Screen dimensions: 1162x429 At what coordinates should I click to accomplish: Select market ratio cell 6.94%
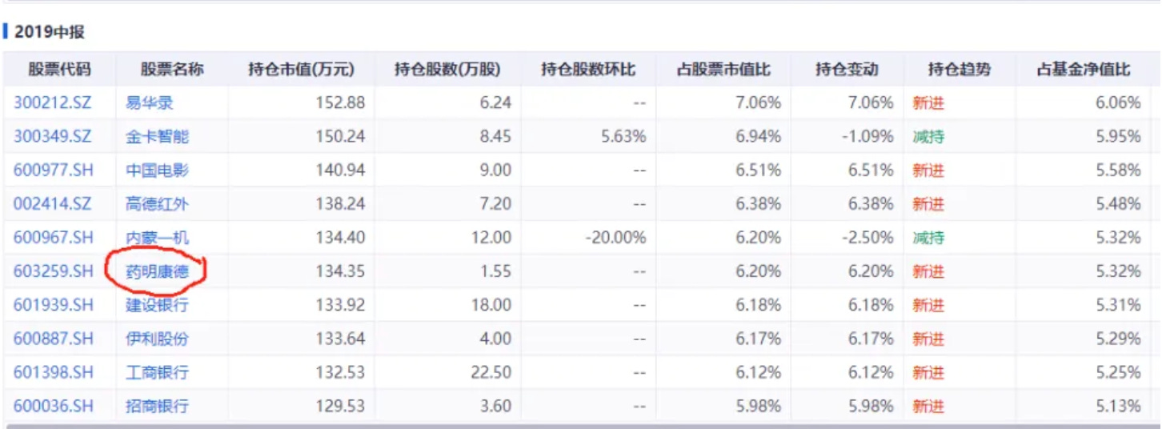pos(759,136)
